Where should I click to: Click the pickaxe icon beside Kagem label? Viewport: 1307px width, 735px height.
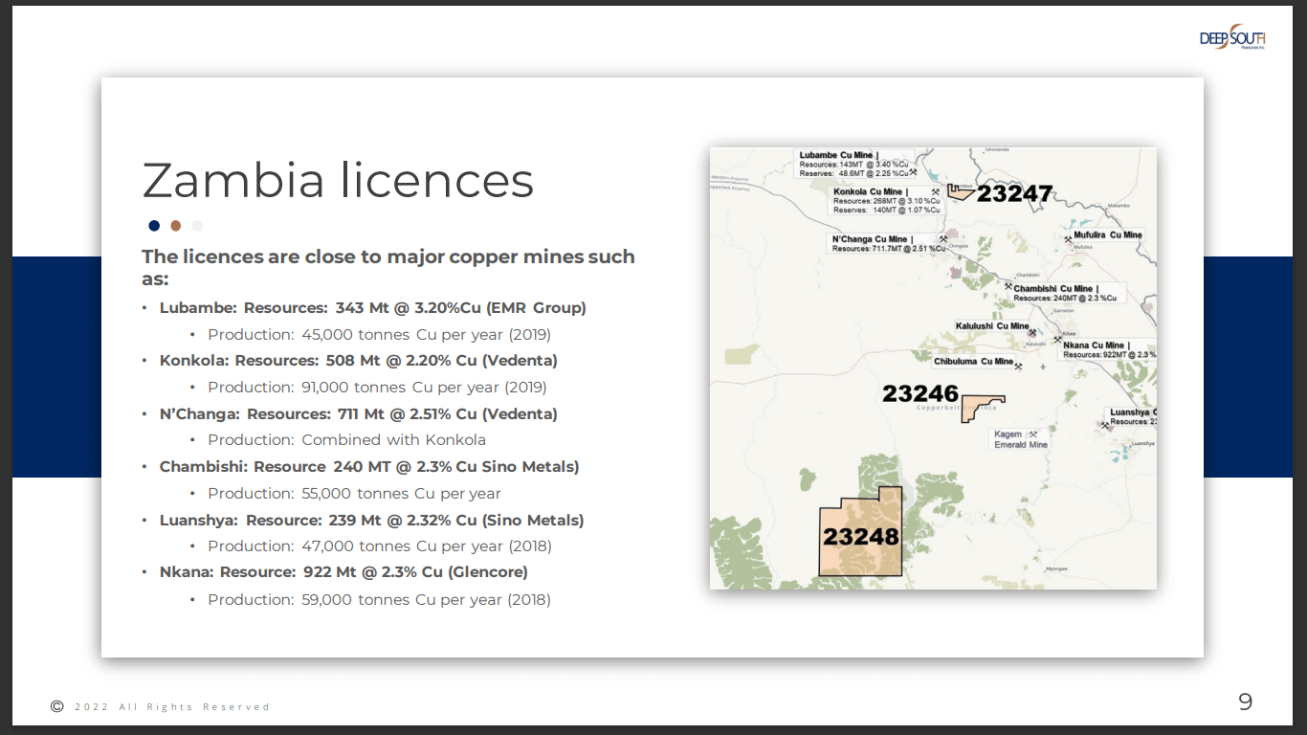point(1032,434)
